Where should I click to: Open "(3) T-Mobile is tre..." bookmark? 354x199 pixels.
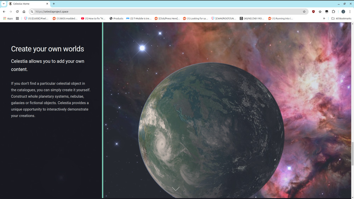tap(139, 18)
